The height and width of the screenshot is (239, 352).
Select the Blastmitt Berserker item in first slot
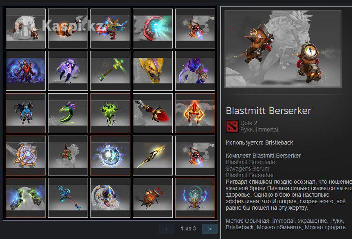pyautogui.click(x=26, y=29)
